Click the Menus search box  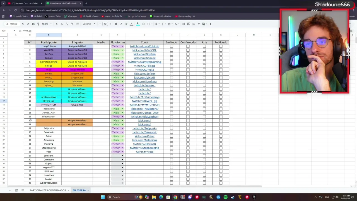click(x=12, y=24)
